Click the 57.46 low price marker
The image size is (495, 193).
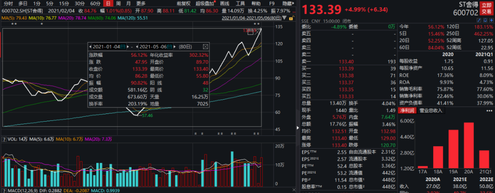148,116
